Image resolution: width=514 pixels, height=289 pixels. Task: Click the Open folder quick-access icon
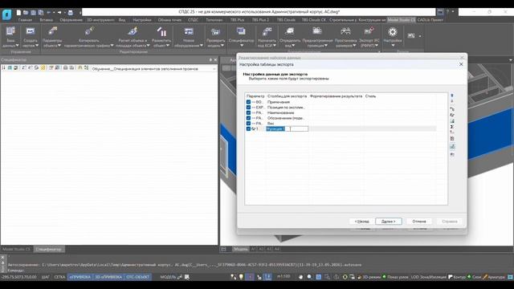(x=26, y=13)
